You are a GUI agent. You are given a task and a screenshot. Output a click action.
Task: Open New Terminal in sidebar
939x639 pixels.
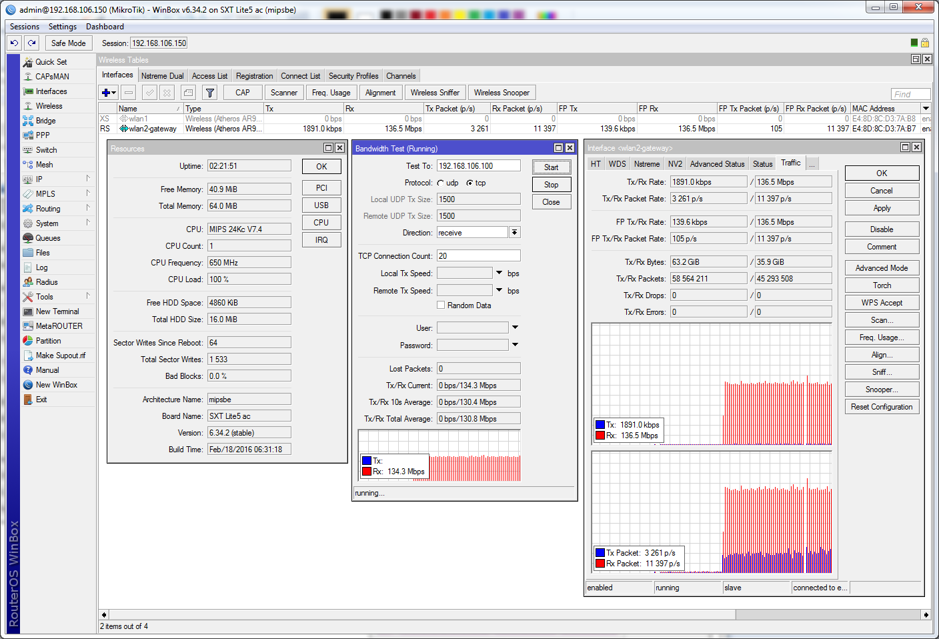57,311
